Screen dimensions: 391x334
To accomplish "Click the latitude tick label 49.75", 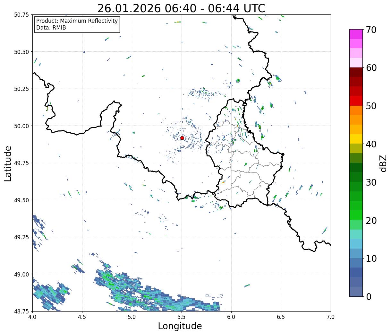I will point(21,163).
